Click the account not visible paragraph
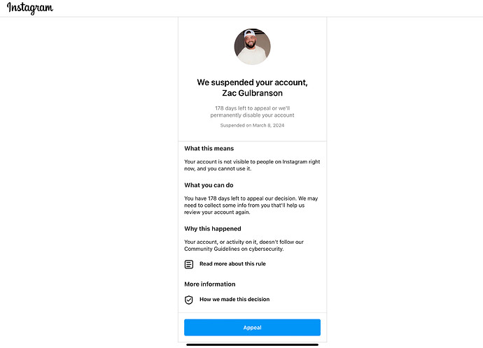This screenshot has width=483, height=348. click(x=251, y=166)
